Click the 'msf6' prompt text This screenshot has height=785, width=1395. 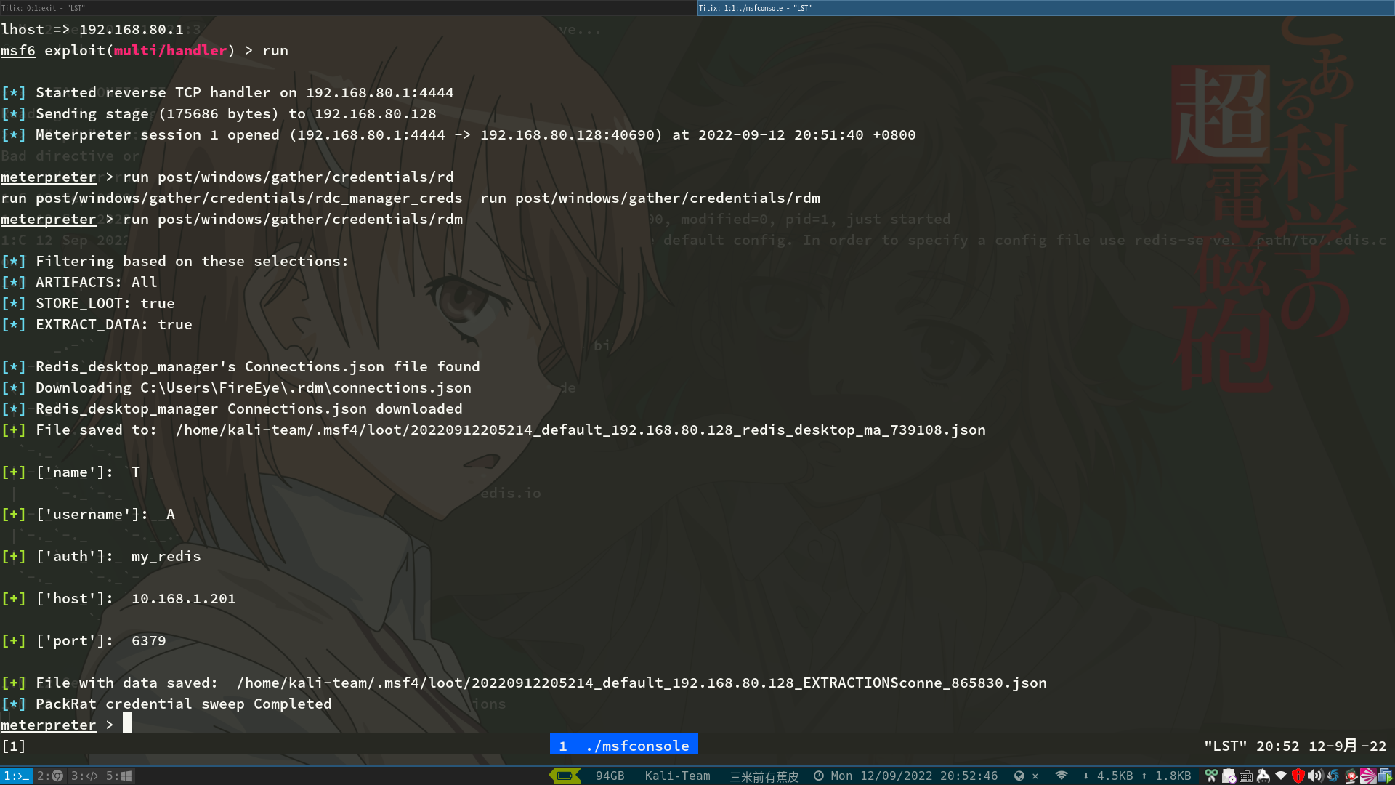coord(17,50)
